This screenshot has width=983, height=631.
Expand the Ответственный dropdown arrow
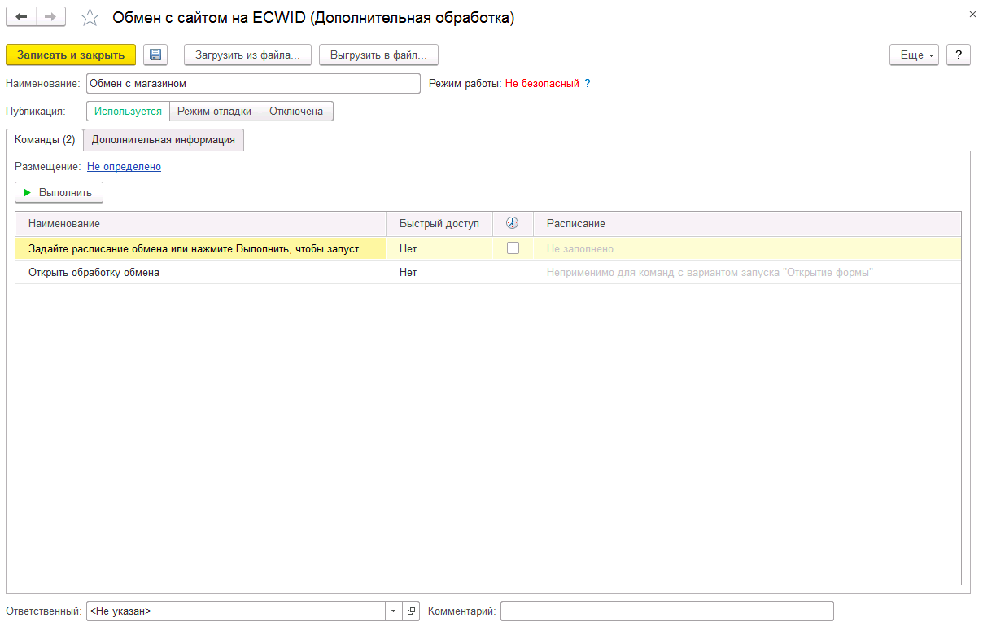click(393, 611)
